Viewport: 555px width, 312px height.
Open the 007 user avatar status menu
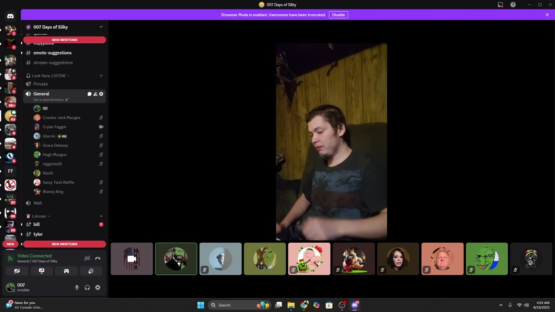[x=10, y=287]
